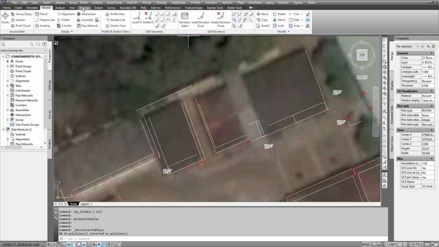
Task: Click the Linetype scale value field
Action: (427, 71)
